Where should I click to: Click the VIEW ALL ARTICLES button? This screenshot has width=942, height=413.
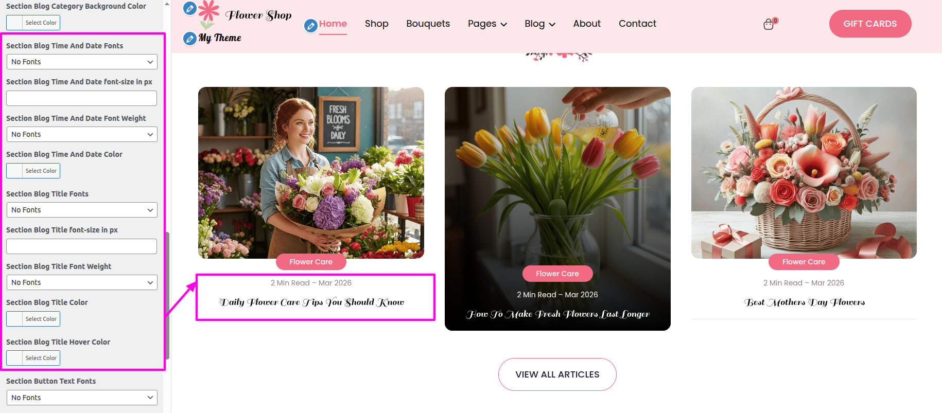(x=557, y=374)
